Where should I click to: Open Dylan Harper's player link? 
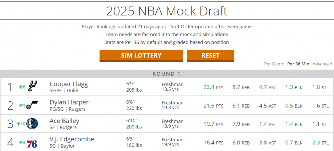[69, 102]
